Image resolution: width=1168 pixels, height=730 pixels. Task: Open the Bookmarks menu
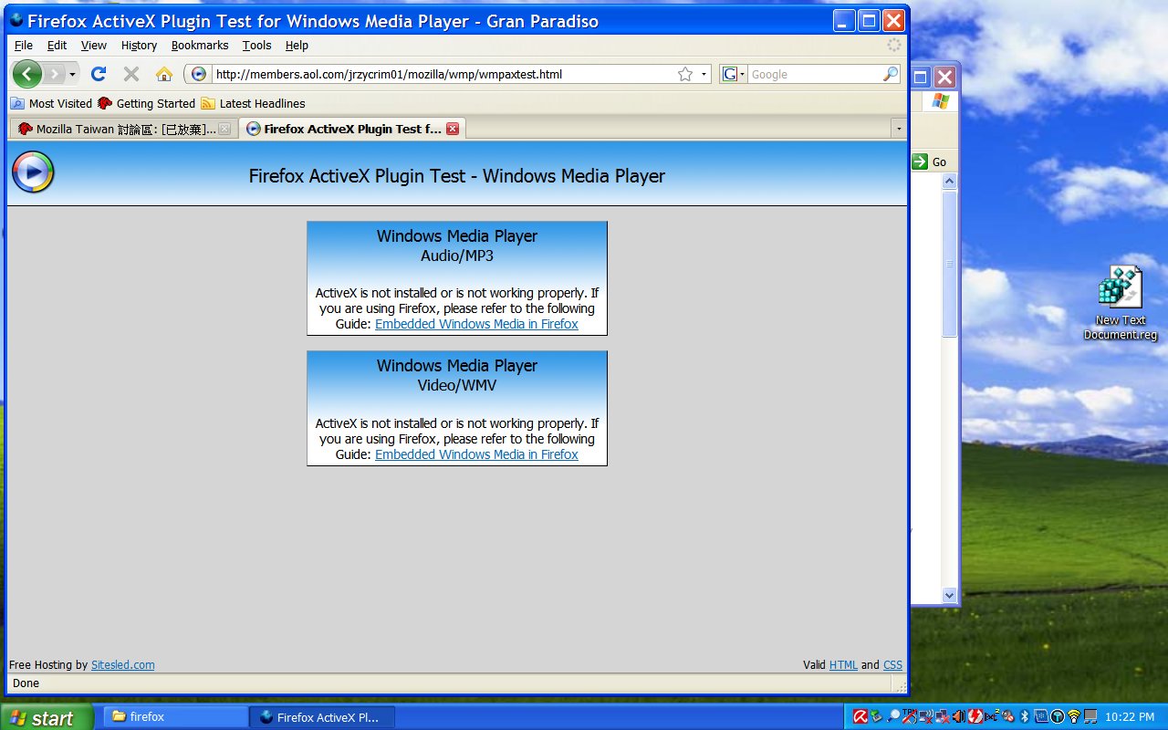click(199, 45)
